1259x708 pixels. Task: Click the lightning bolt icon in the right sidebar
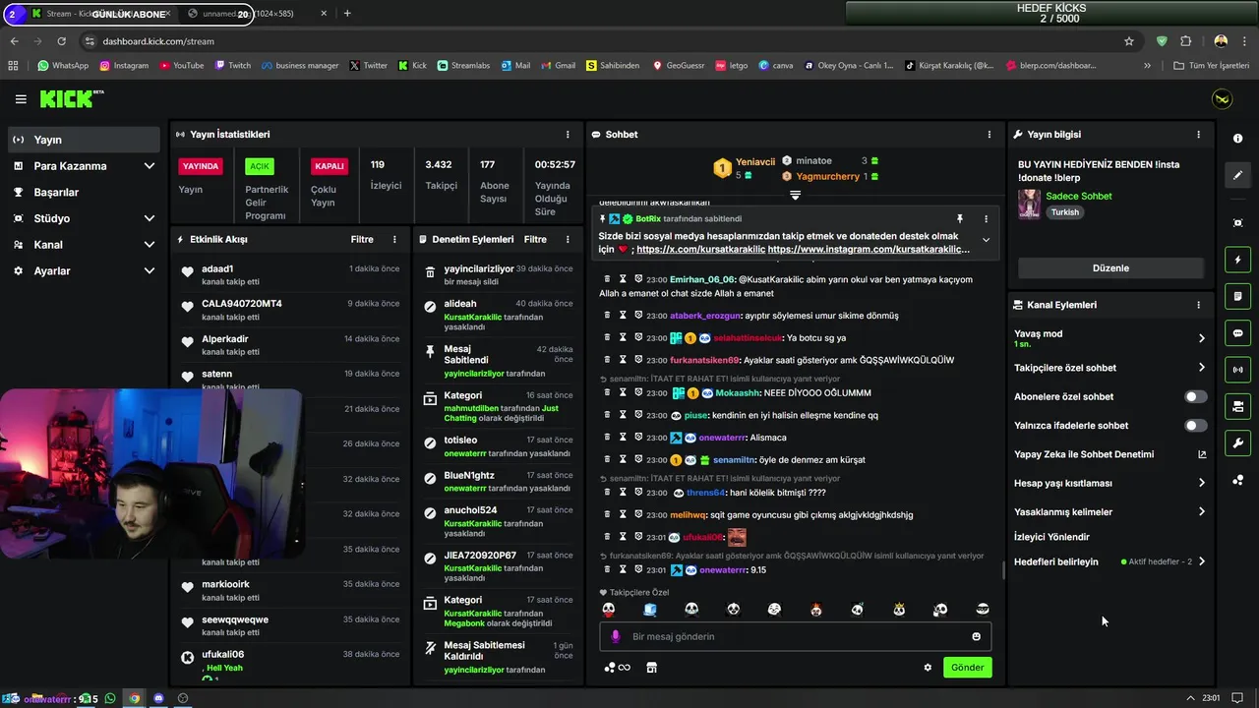[1237, 260]
